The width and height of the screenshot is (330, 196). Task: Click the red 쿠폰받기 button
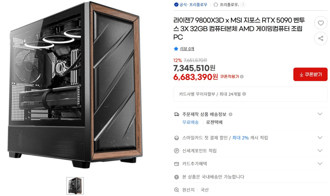point(310,74)
